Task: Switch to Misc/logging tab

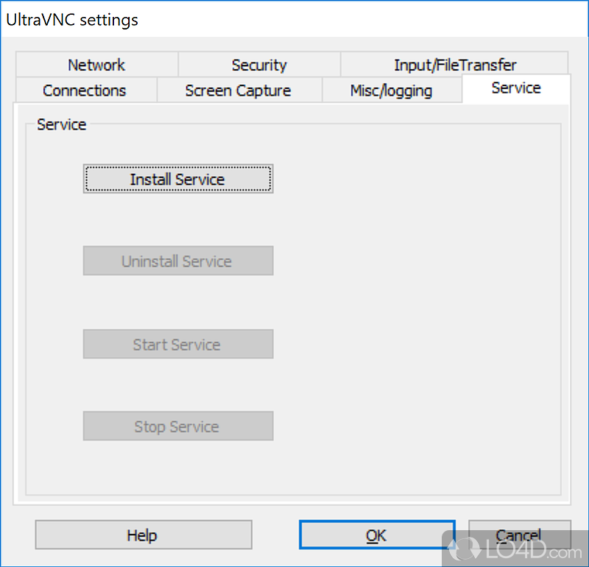Action: pyautogui.click(x=392, y=90)
